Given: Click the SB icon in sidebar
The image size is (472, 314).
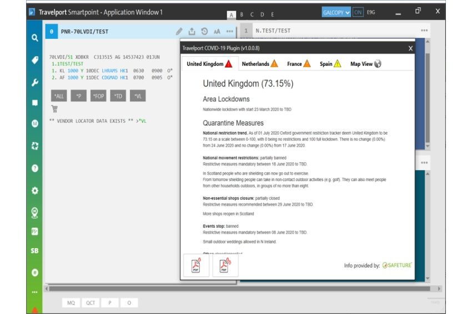Looking at the screenshot, I should [34, 251].
